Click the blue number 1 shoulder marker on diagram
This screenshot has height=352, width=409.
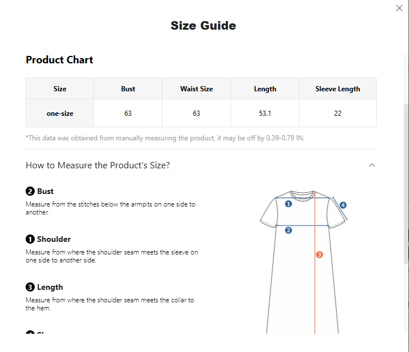(288, 204)
